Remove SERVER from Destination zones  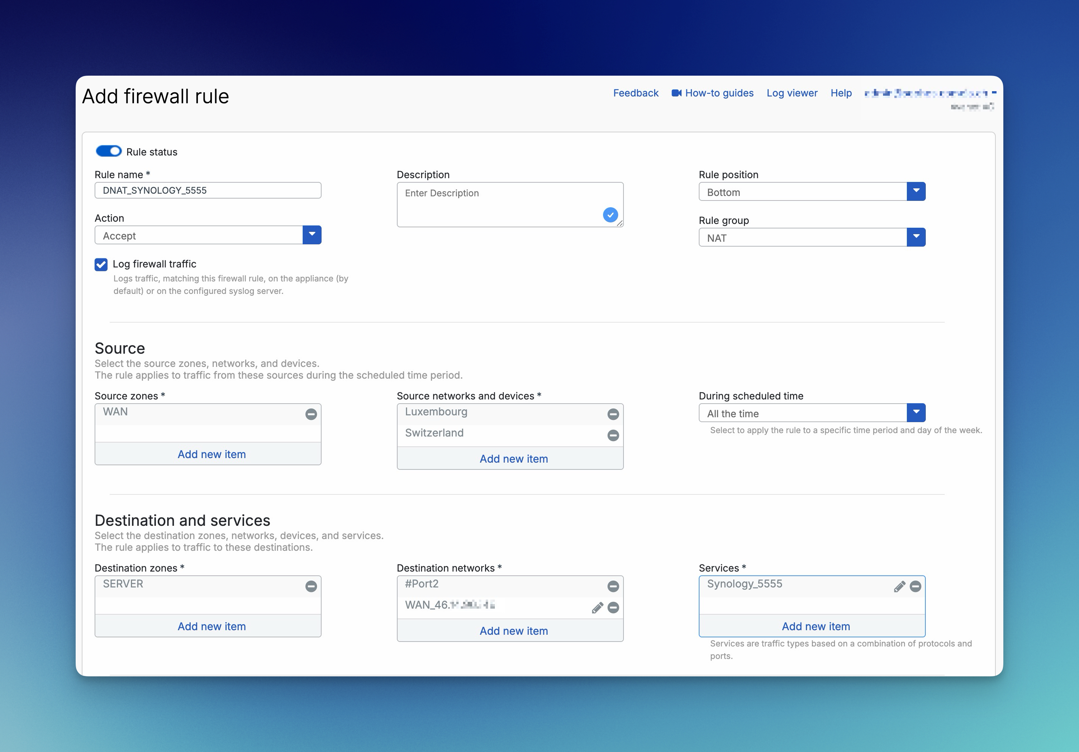(311, 586)
